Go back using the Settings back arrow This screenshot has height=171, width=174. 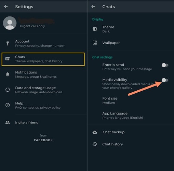click(x=6, y=6)
